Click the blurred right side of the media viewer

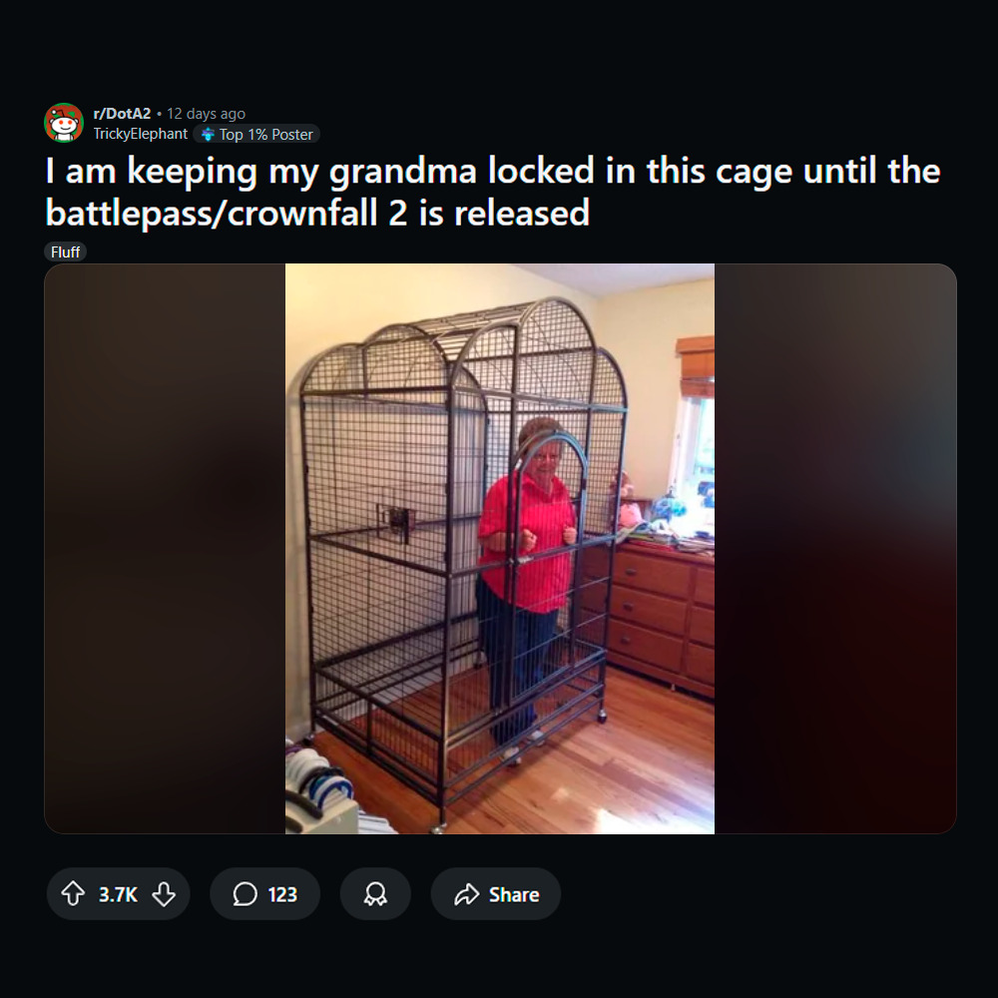835,548
